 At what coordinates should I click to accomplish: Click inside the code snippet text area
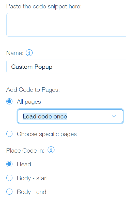coord(66,25)
